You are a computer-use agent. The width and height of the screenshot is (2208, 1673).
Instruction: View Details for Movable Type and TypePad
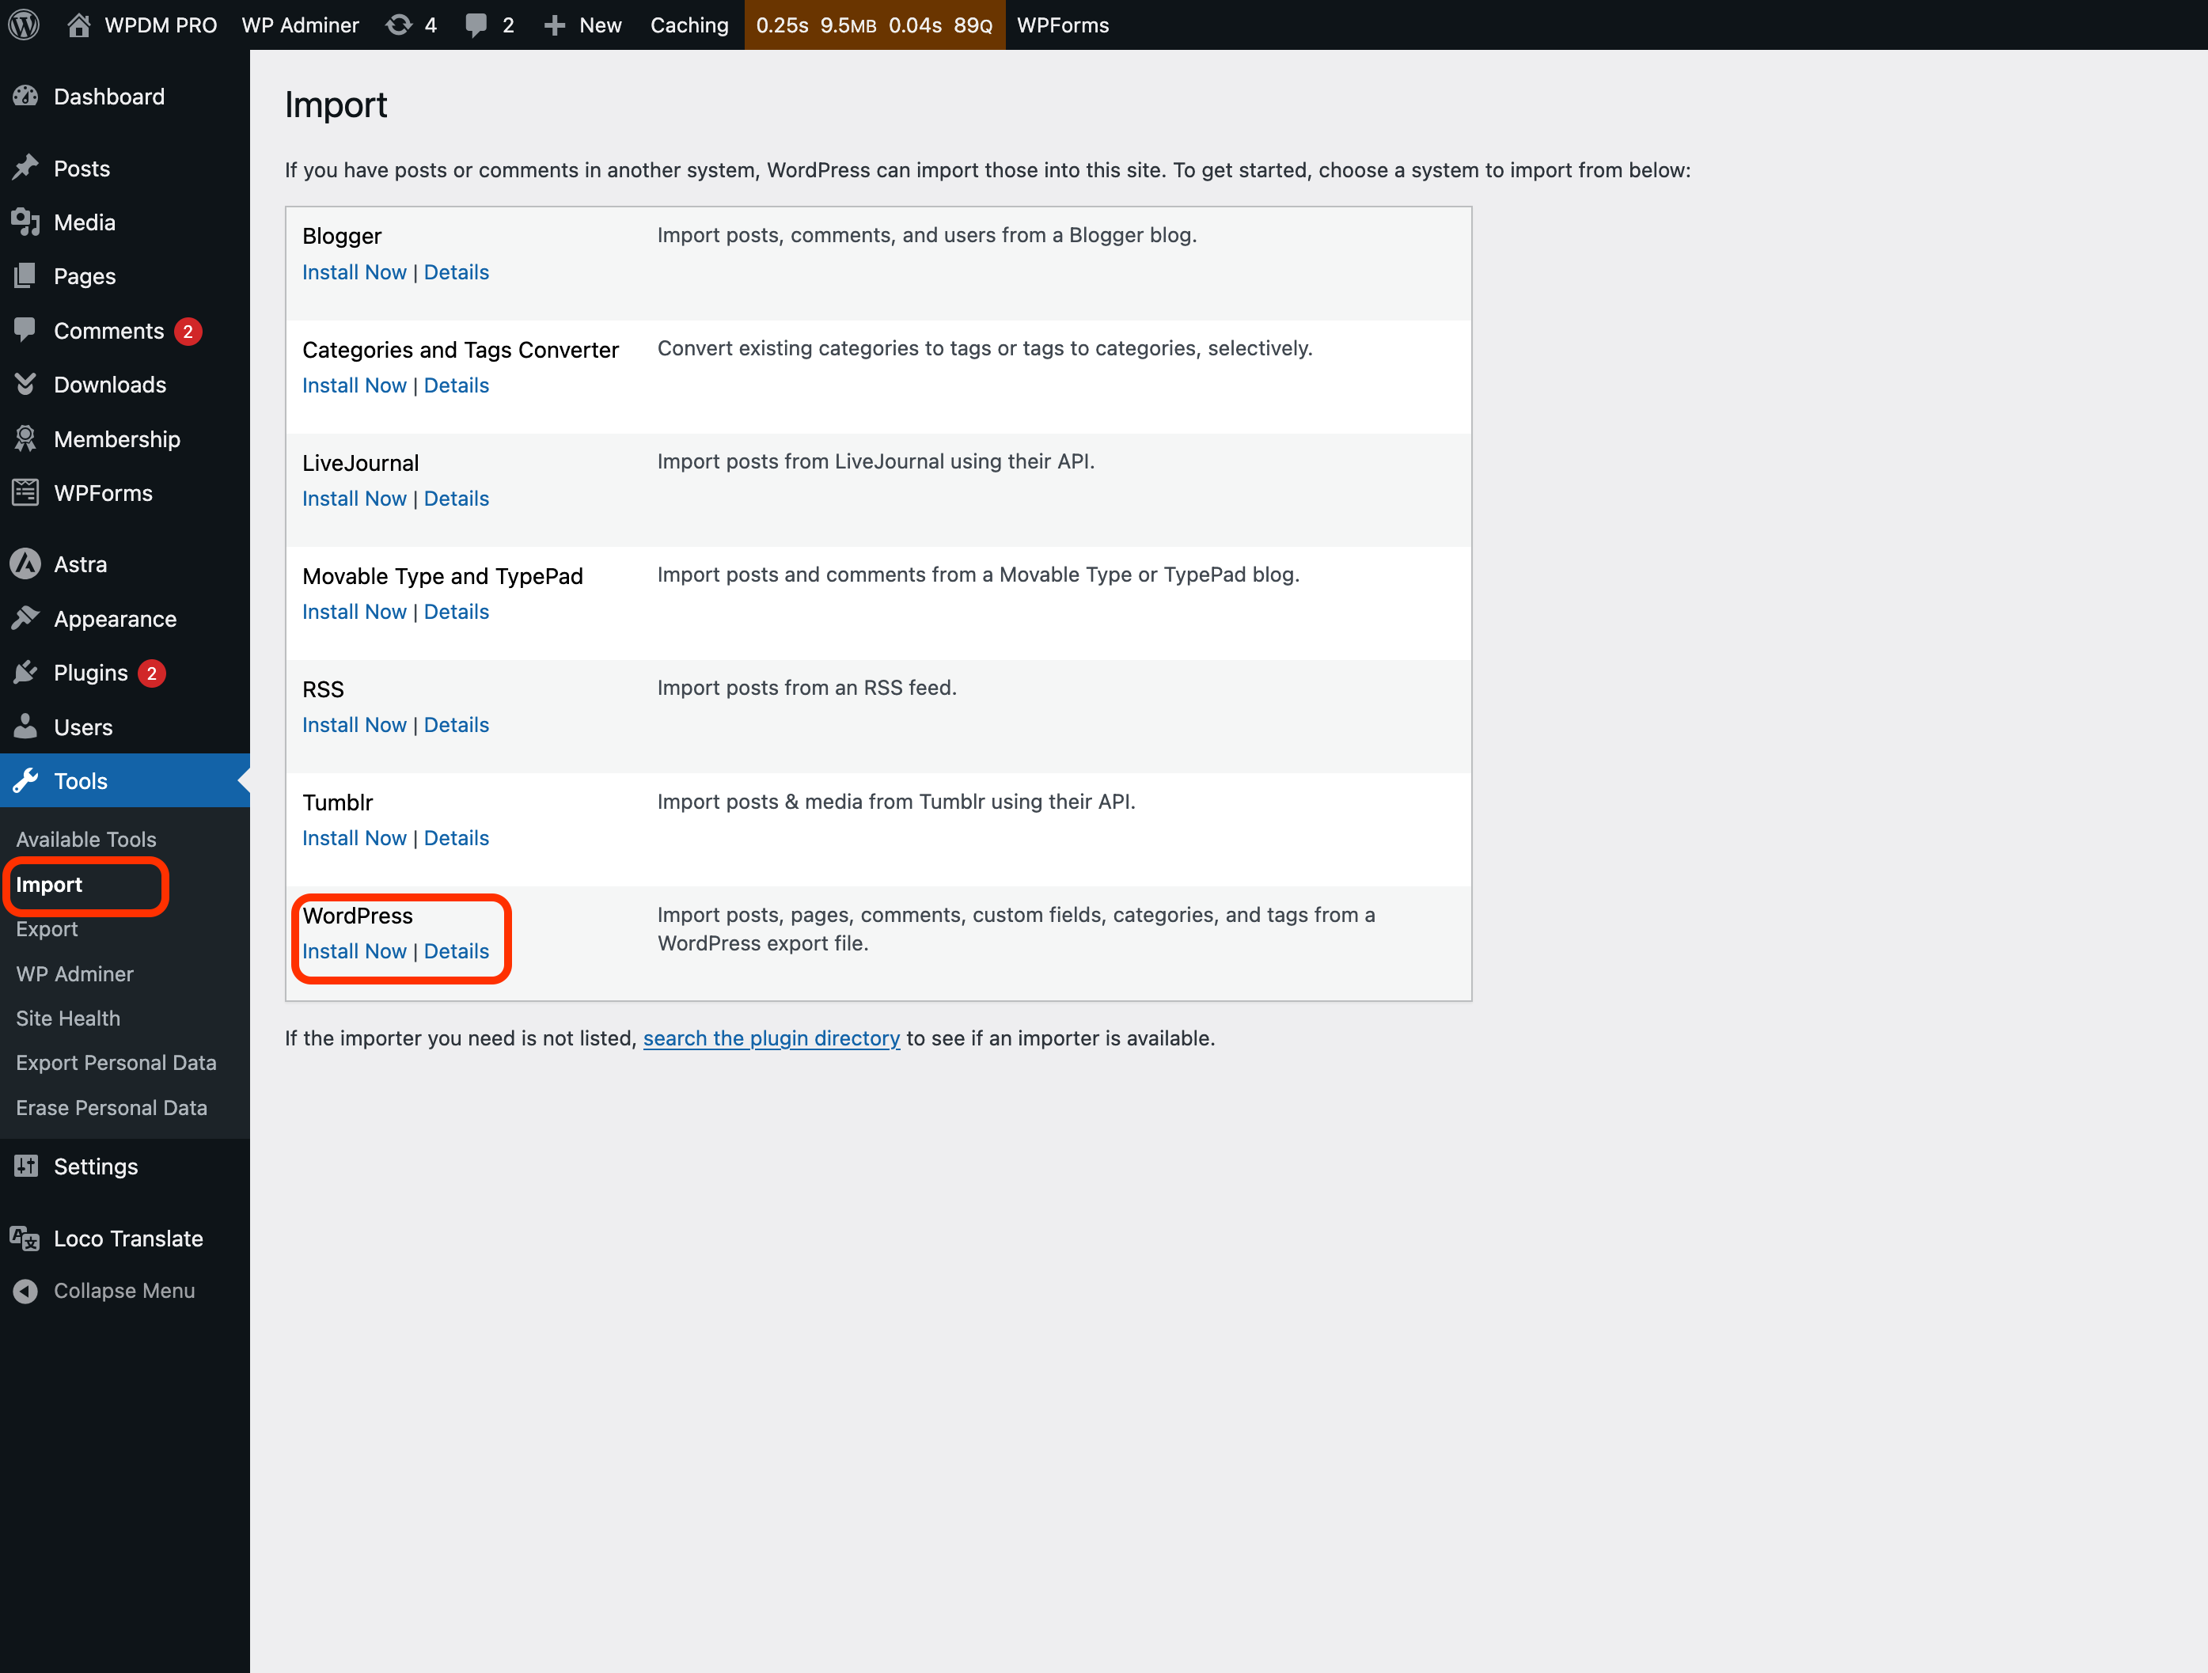[456, 612]
